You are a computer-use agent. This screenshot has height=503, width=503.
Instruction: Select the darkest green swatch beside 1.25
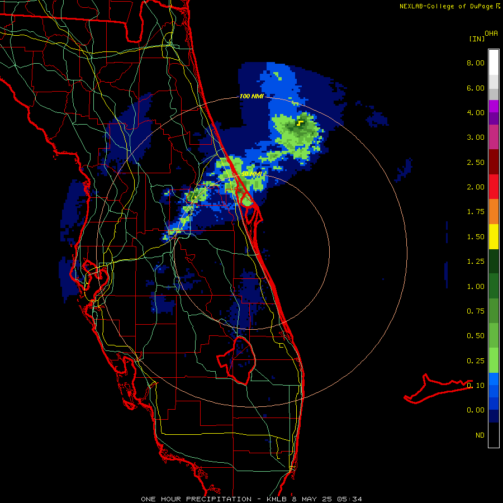tap(493, 262)
